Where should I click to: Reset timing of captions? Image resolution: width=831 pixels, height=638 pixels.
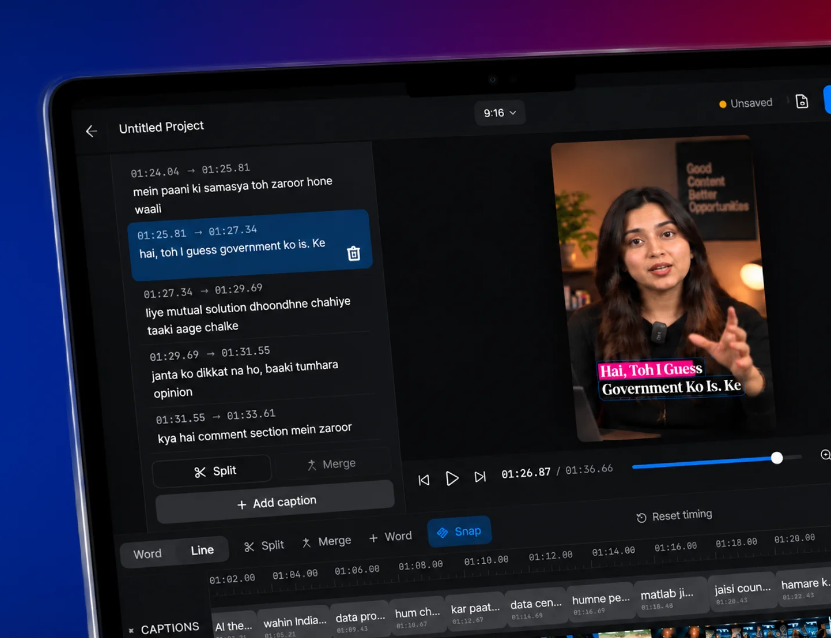(674, 516)
